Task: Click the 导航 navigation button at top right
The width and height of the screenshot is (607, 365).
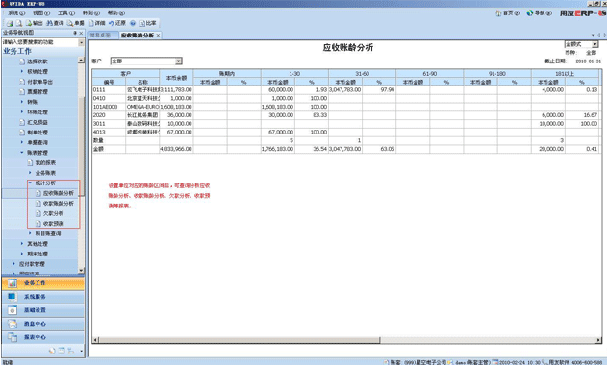Action: coord(540,13)
